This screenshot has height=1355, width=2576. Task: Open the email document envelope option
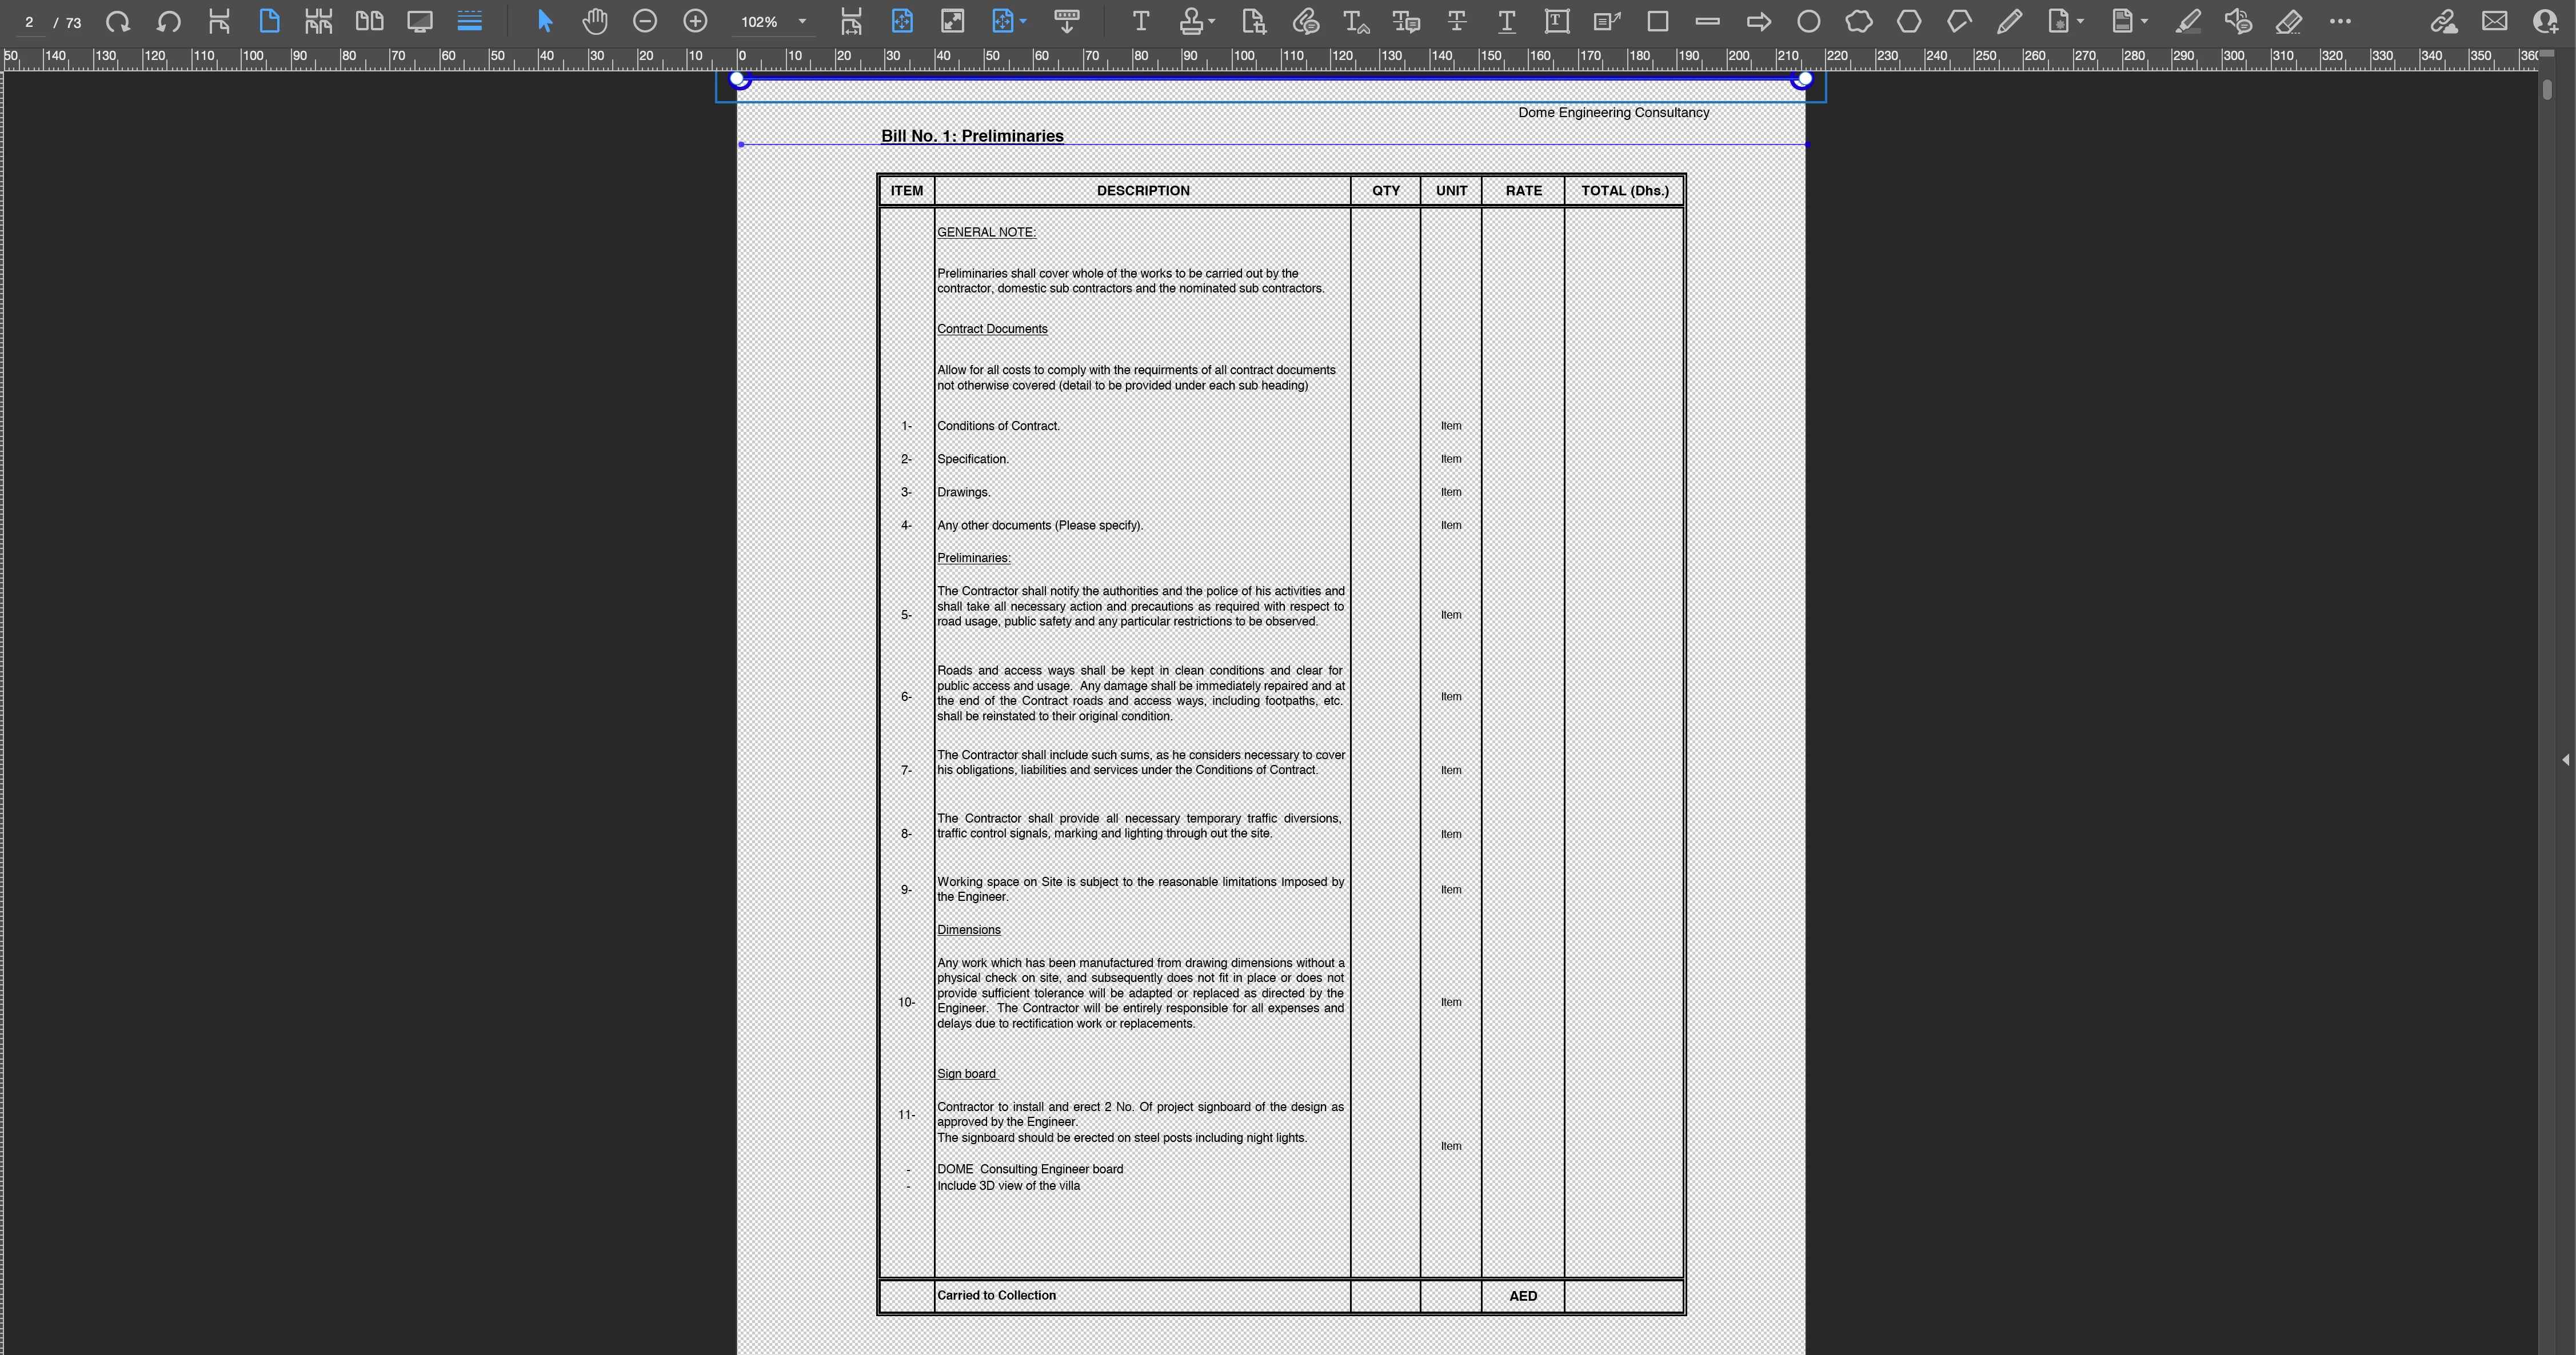click(2494, 21)
